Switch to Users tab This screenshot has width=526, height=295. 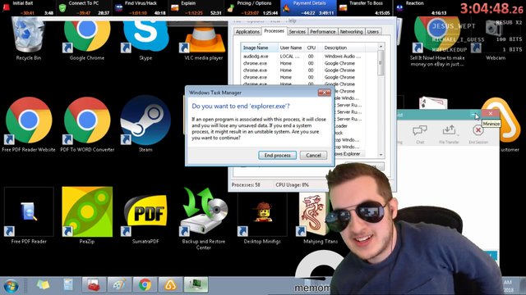(372, 31)
